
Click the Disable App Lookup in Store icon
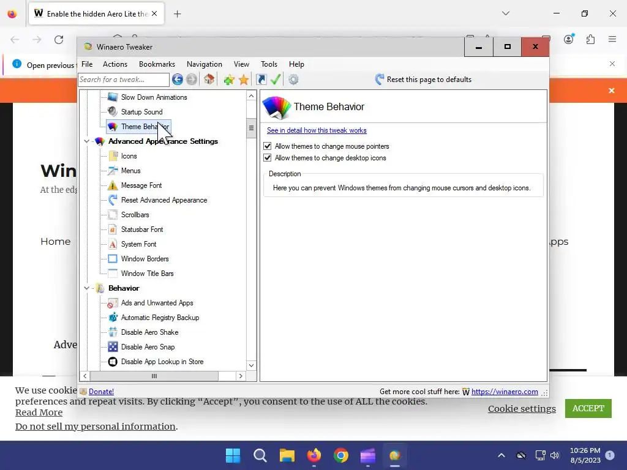click(x=113, y=362)
